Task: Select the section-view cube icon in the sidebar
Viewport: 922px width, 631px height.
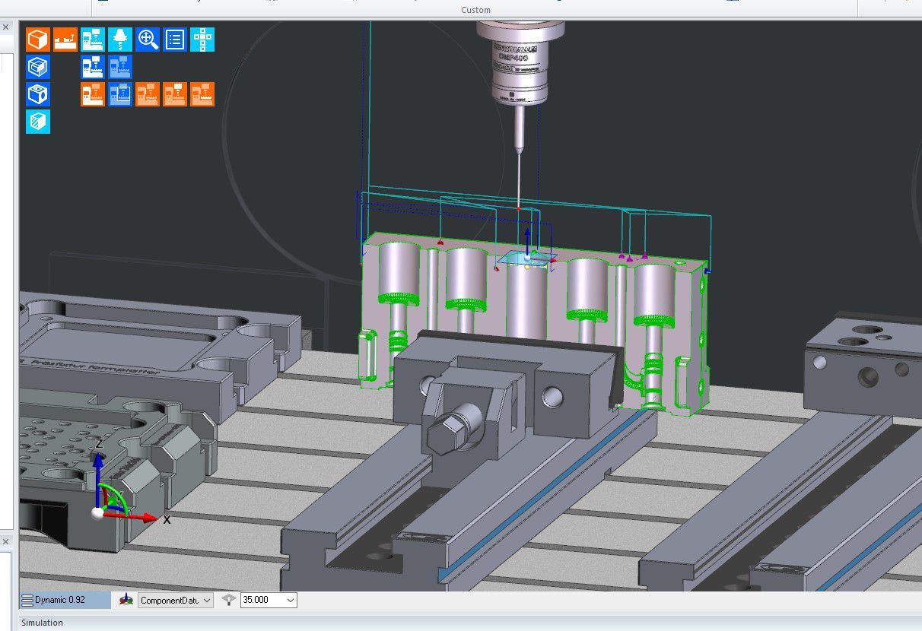Action: (38, 94)
